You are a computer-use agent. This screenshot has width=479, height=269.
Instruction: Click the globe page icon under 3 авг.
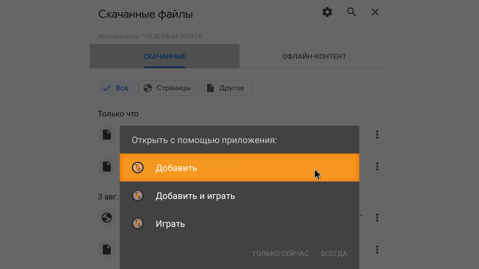107,218
